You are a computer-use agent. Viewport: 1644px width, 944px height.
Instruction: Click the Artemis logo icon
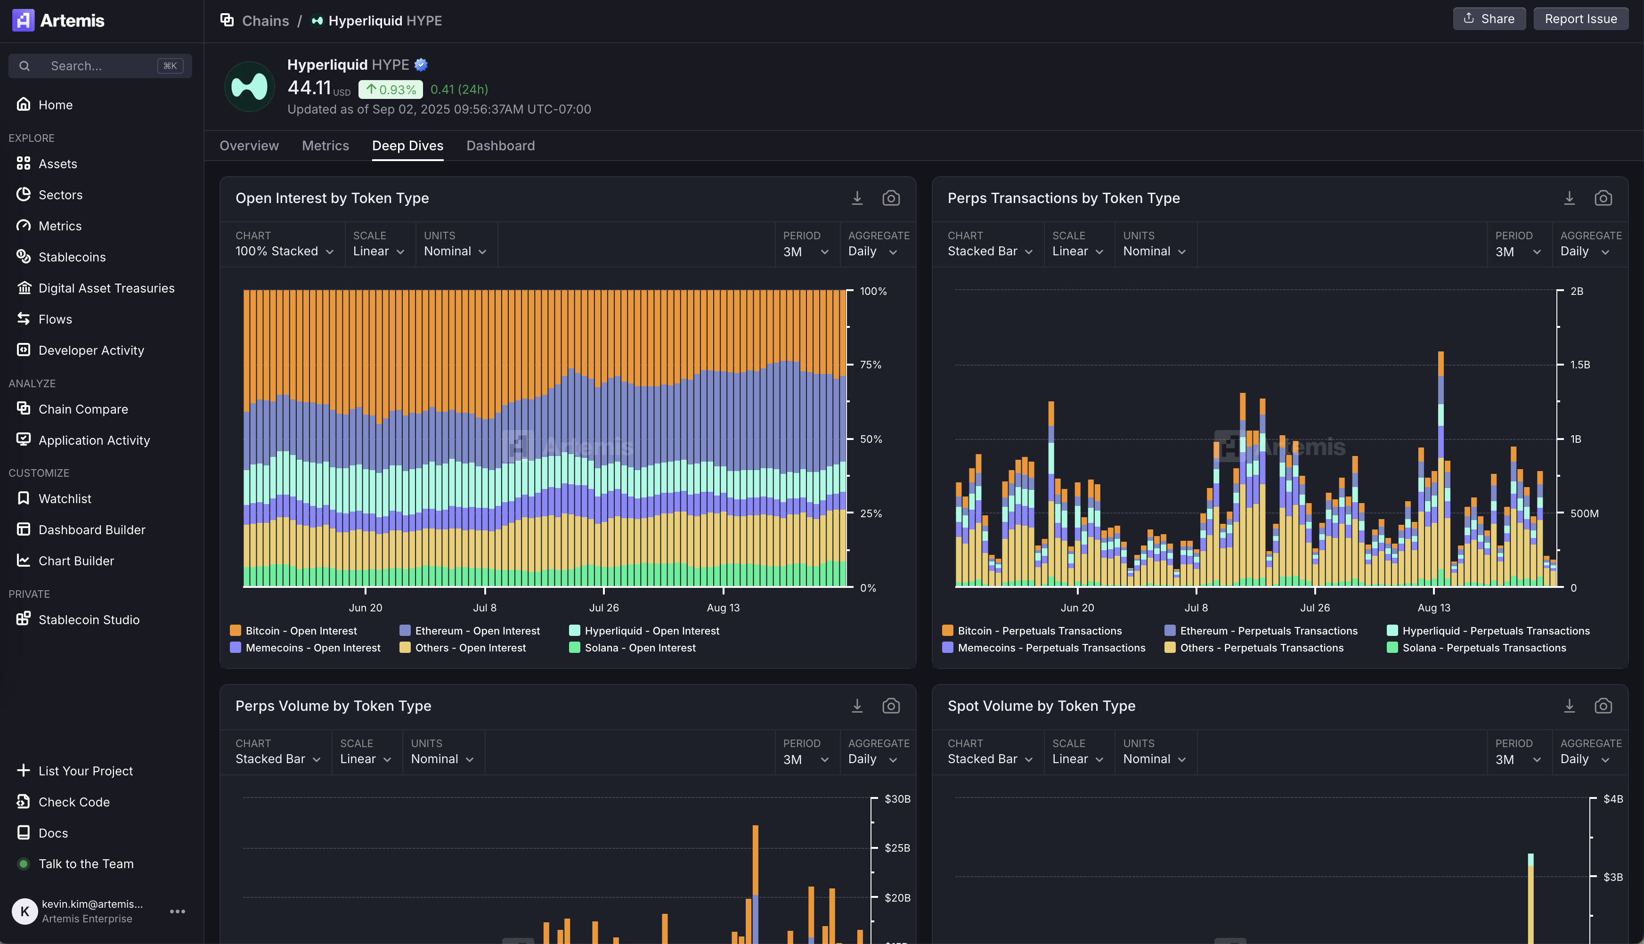(x=24, y=20)
